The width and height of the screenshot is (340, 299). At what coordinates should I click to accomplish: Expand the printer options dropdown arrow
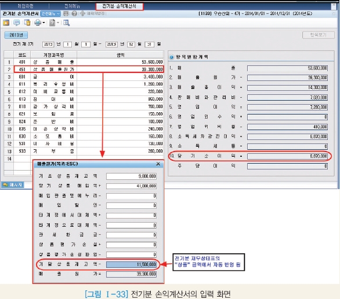(44, 23)
